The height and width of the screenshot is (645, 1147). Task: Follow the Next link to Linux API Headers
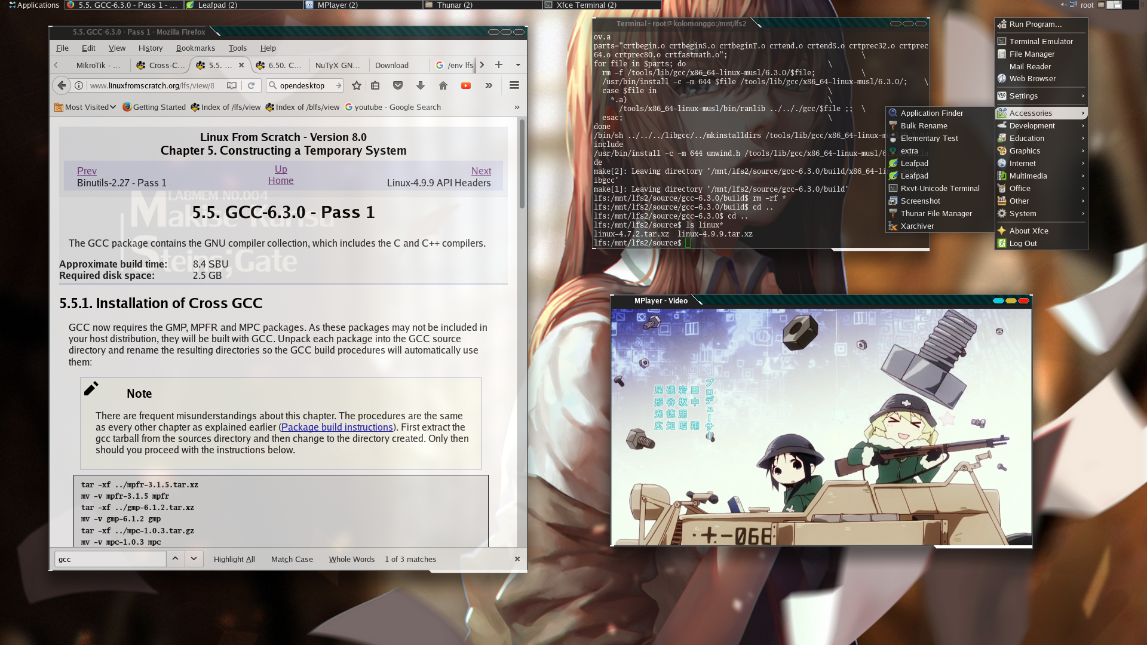click(x=481, y=171)
